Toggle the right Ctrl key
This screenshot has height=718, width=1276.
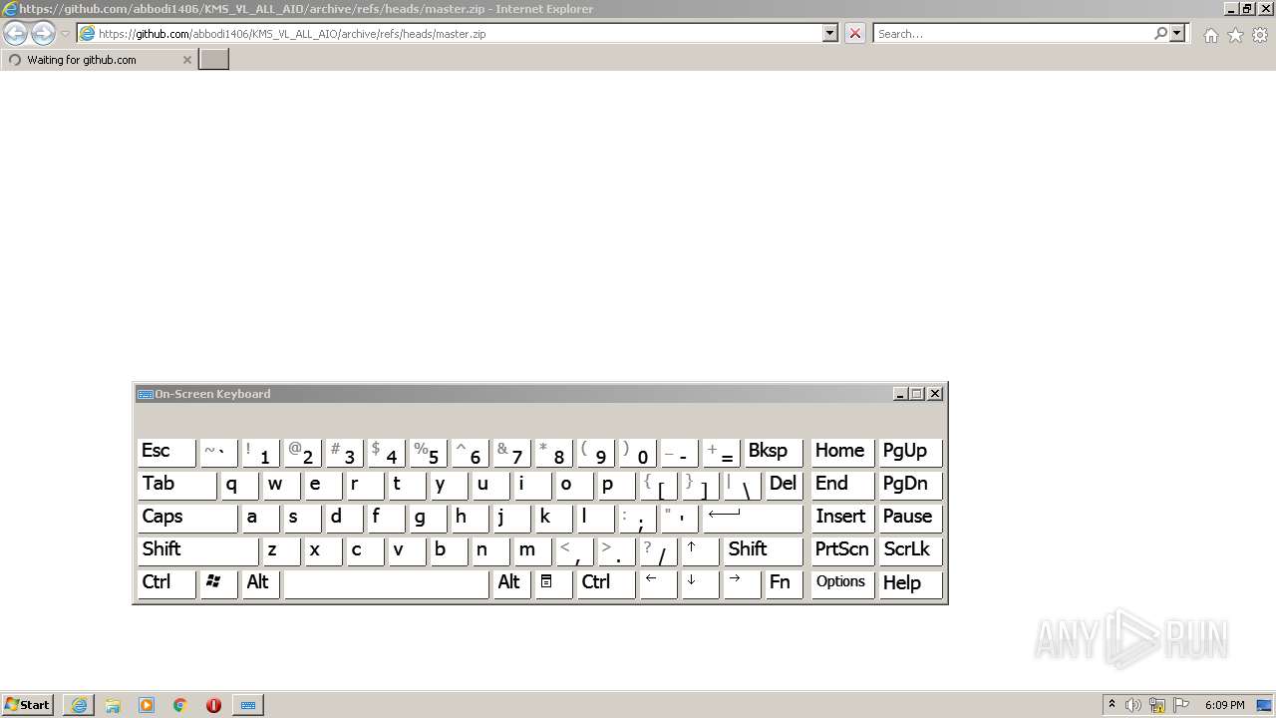[x=606, y=583]
